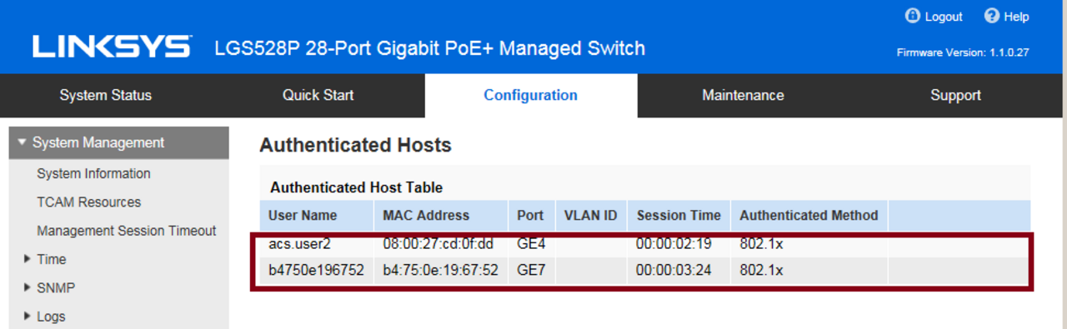Viewport: 1067px width, 329px height.
Task: Open TCAM Resources page
Action: pos(89,202)
